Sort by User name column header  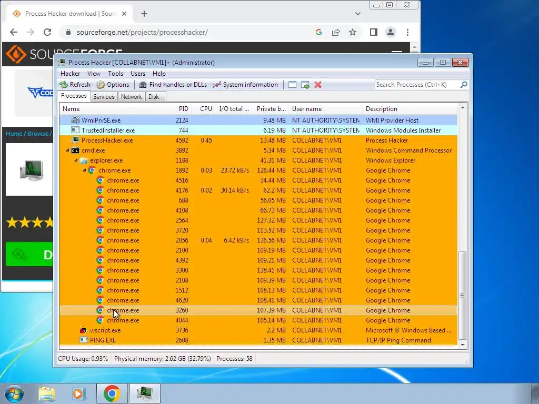point(325,108)
